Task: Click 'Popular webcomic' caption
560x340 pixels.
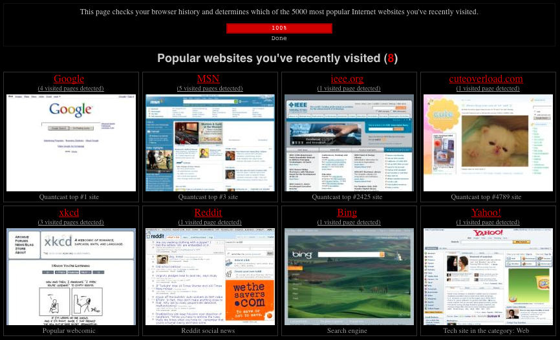Action: (69, 331)
